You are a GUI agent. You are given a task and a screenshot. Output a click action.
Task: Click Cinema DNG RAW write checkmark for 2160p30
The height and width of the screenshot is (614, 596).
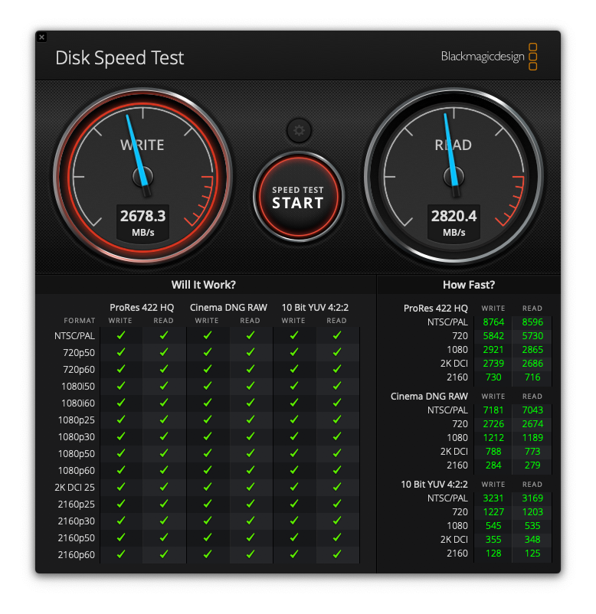(208, 521)
